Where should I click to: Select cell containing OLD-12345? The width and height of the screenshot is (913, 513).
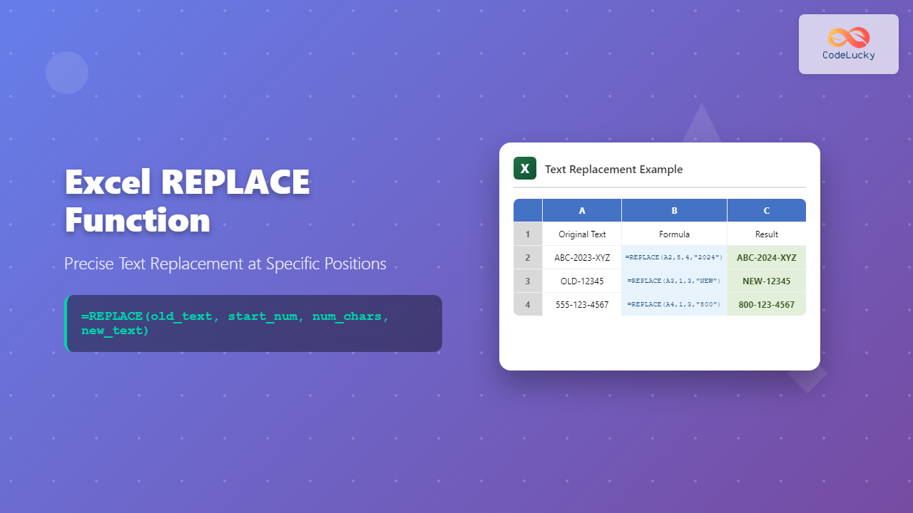582,281
